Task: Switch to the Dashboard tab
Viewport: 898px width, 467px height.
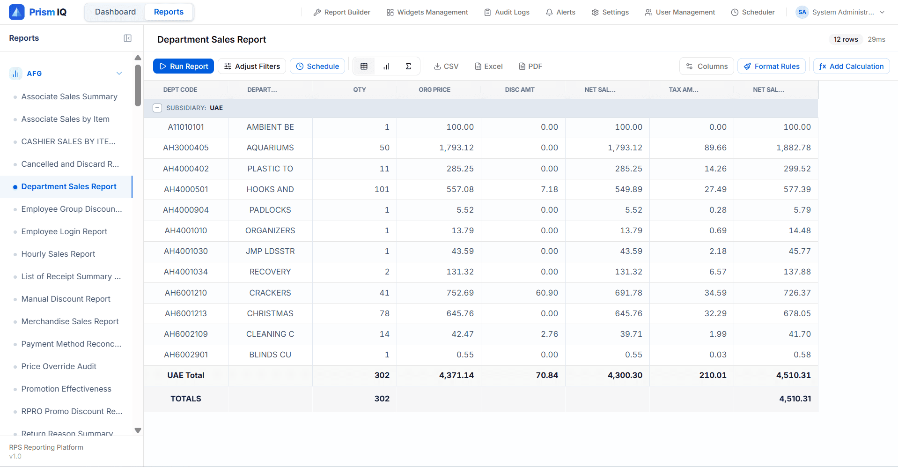Action: [115, 12]
